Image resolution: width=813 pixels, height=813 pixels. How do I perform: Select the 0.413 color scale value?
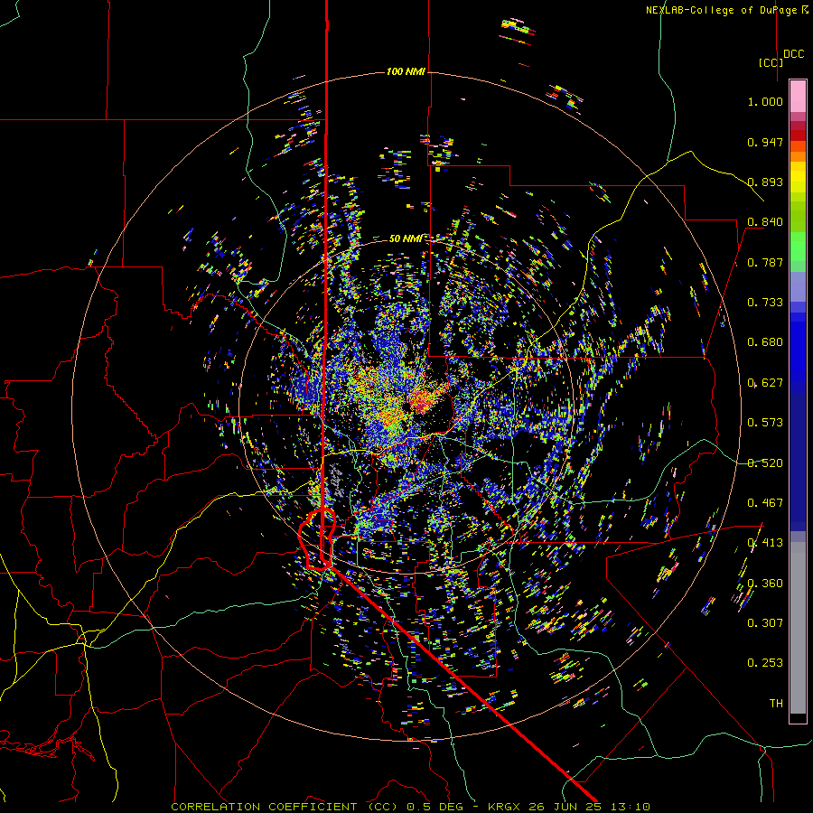pos(765,543)
